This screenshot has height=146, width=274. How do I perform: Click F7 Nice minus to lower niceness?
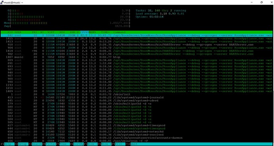[x=91, y=144]
